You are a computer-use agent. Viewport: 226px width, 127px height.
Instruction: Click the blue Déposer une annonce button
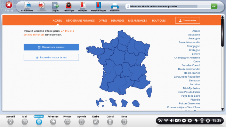(51, 47)
